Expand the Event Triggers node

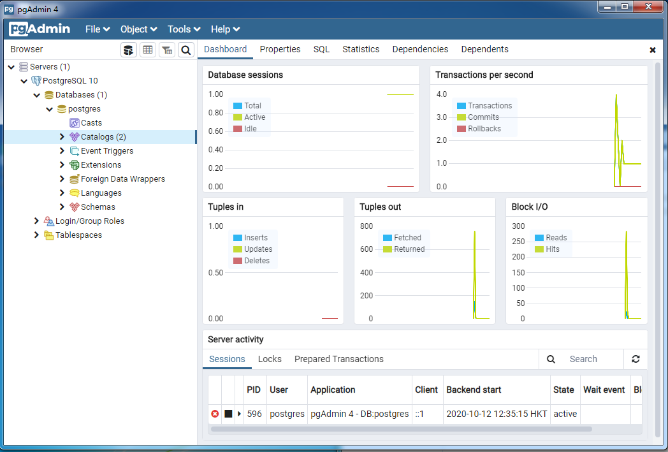62,151
